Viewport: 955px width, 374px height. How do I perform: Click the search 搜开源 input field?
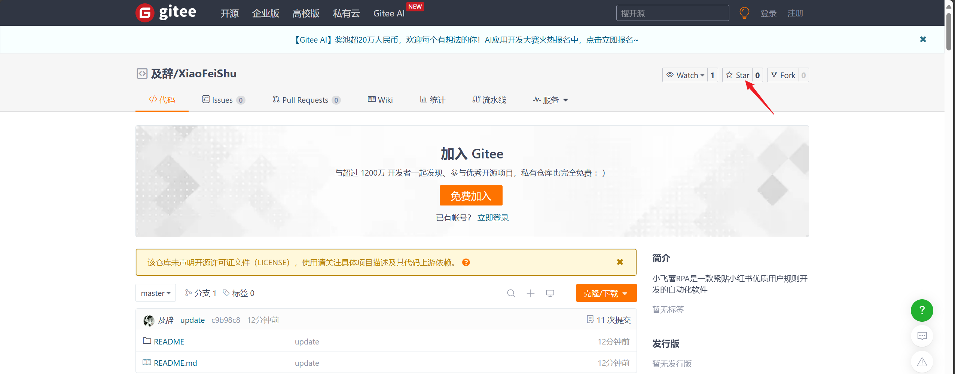coord(672,13)
